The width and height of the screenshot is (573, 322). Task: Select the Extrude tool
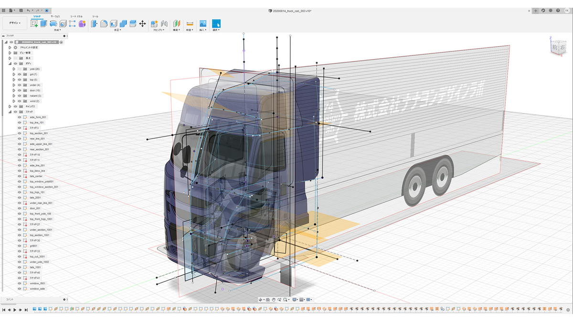[44, 23]
